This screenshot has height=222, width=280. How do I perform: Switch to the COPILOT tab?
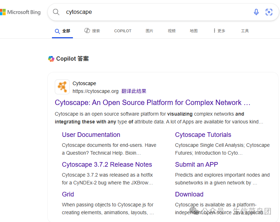click(x=123, y=31)
